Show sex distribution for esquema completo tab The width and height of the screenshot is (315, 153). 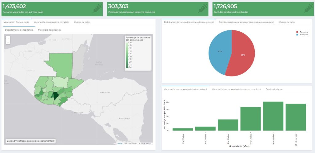[246, 22]
